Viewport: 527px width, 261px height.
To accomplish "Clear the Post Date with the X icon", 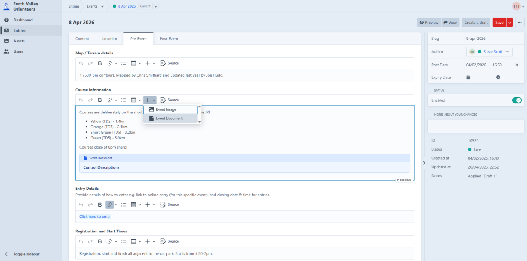I will point(517,65).
